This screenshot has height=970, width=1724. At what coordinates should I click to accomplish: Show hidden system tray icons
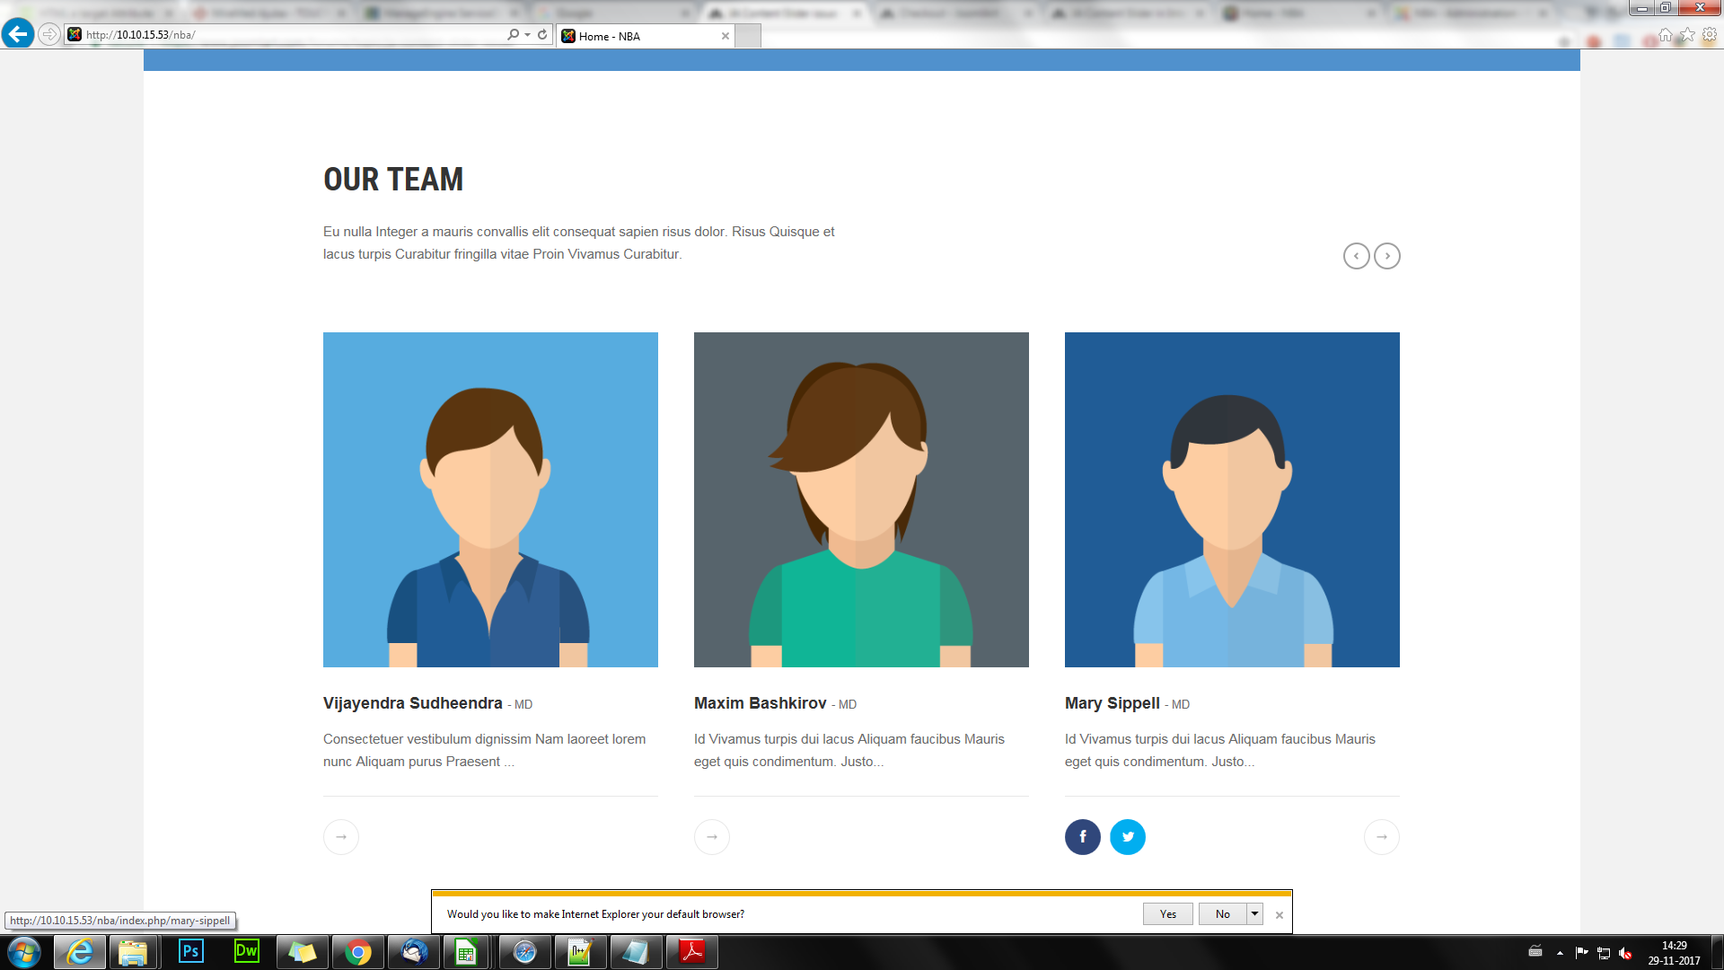click(1560, 952)
